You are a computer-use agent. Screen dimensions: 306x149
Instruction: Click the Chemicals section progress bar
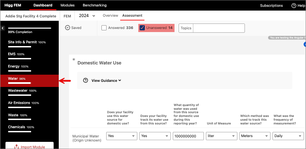click(19, 132)
